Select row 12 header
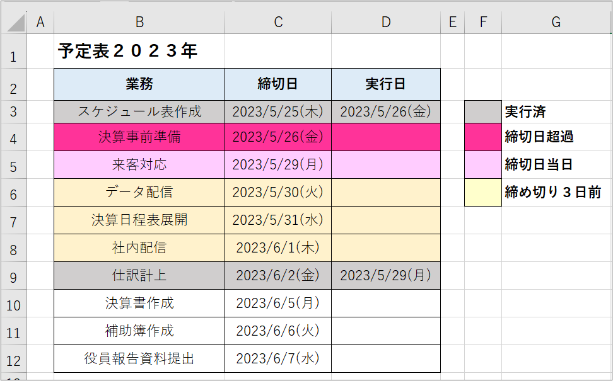Viewport: 613px width, 381px height. tap(14, 359)
